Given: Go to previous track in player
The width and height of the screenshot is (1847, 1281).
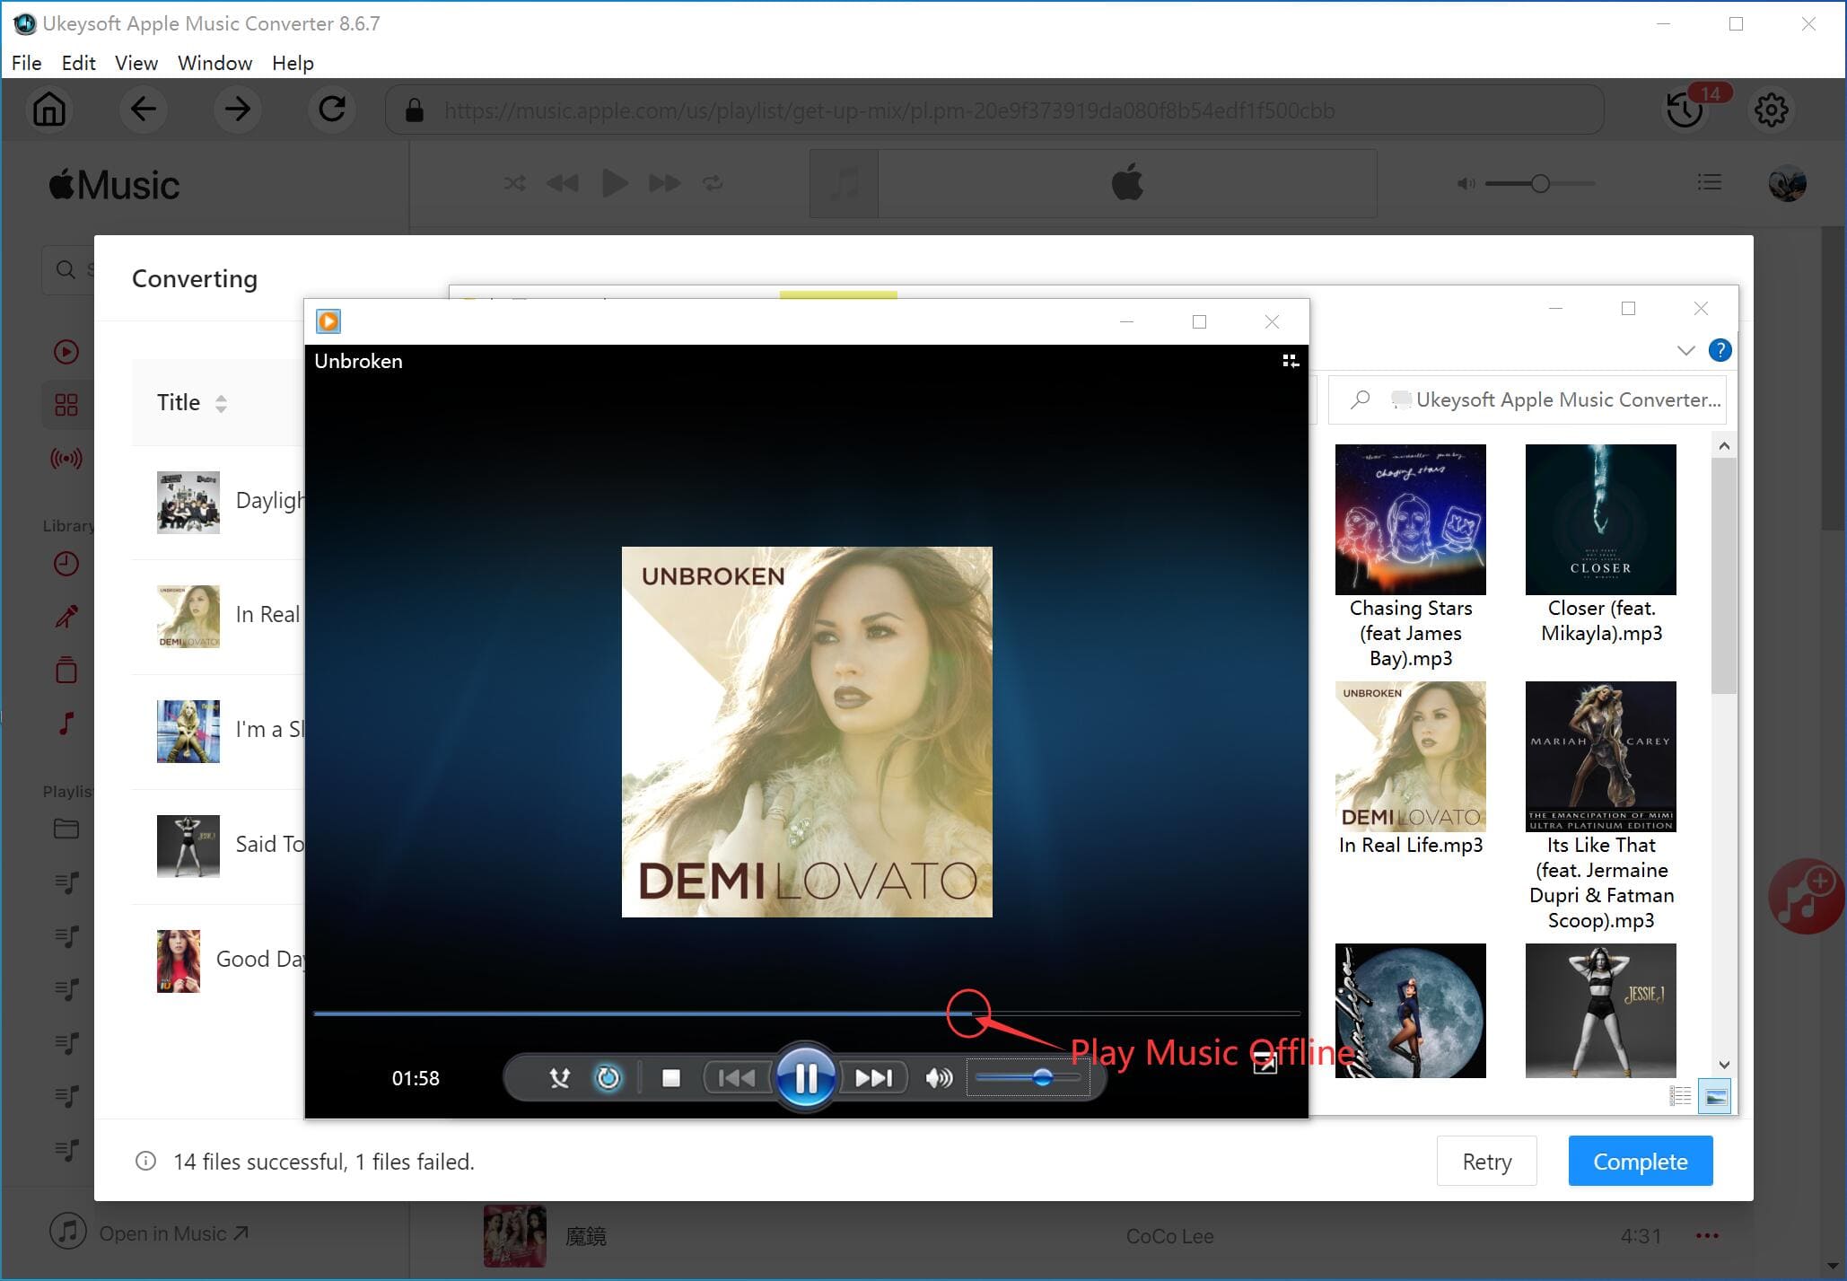Looking at the screenshot, I should 736,1077.
